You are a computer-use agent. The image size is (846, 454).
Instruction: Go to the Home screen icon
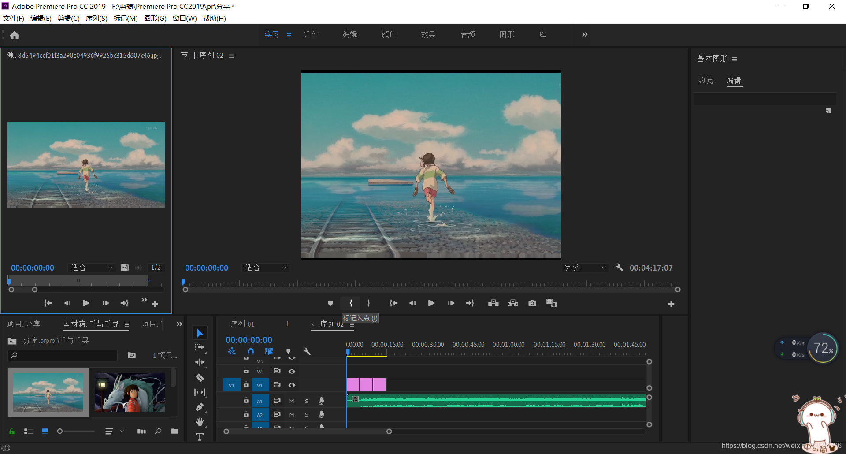(15, 35)
